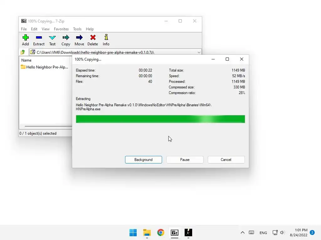Click the ENG language indicator
The image size is (321, 240).
(263, 232)
